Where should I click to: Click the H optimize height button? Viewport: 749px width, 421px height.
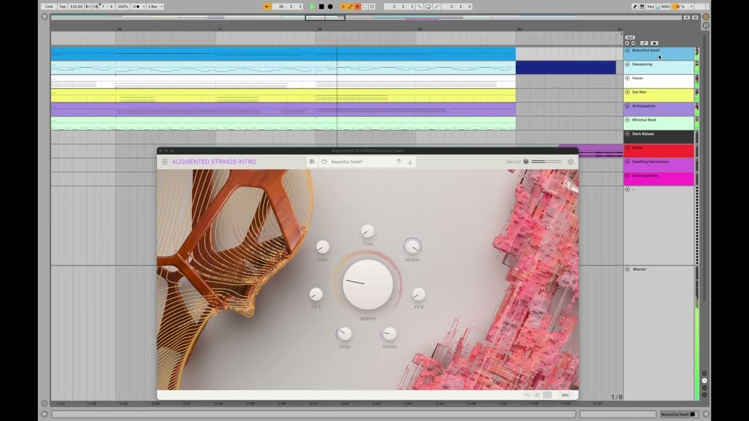tap(686, 17)
